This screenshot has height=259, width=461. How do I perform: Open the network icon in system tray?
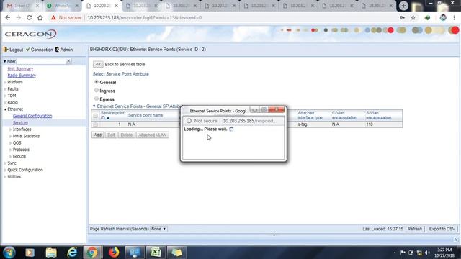coord(419,253)
